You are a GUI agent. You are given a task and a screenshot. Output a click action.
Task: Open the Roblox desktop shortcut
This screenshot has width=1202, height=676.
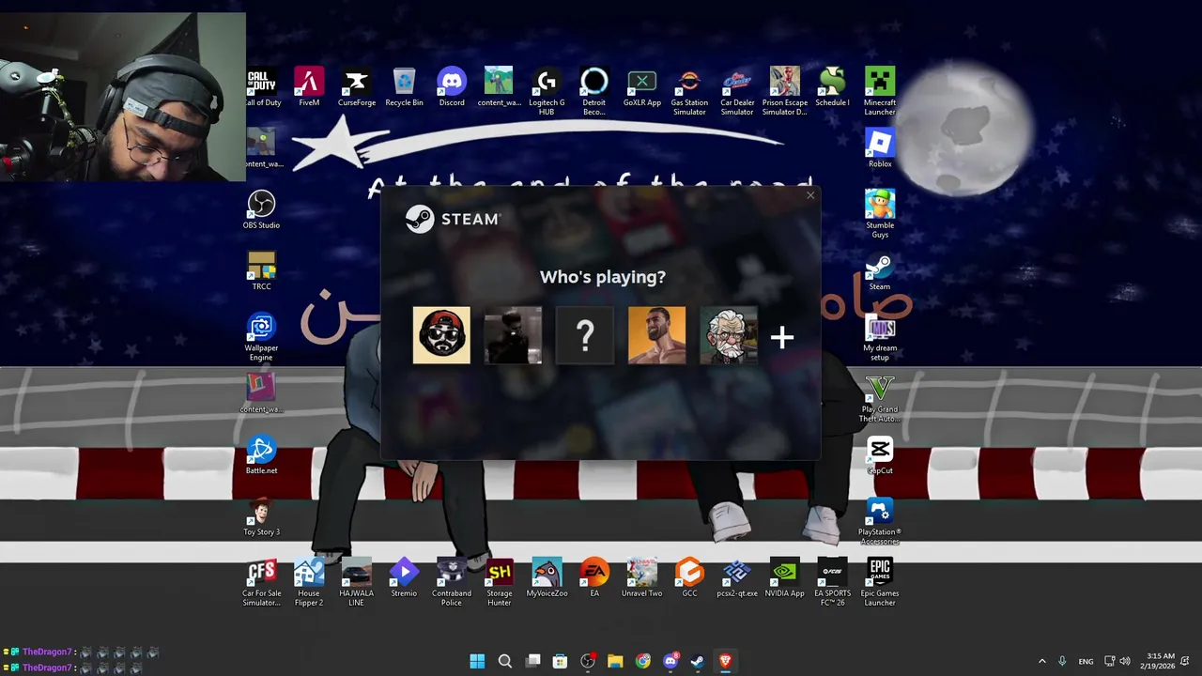[x=880, y=148]
